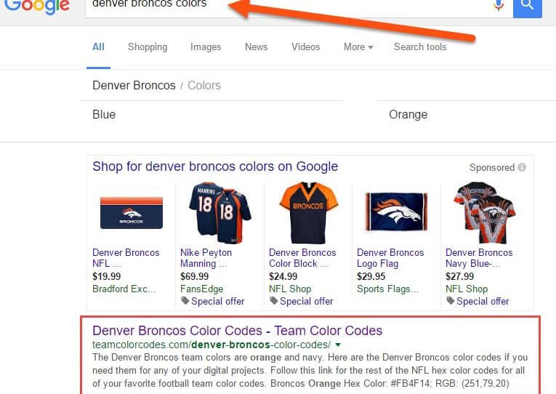Open Denver Broncos Color Codes result link
The image size is (556, 394).
[237, 331]
